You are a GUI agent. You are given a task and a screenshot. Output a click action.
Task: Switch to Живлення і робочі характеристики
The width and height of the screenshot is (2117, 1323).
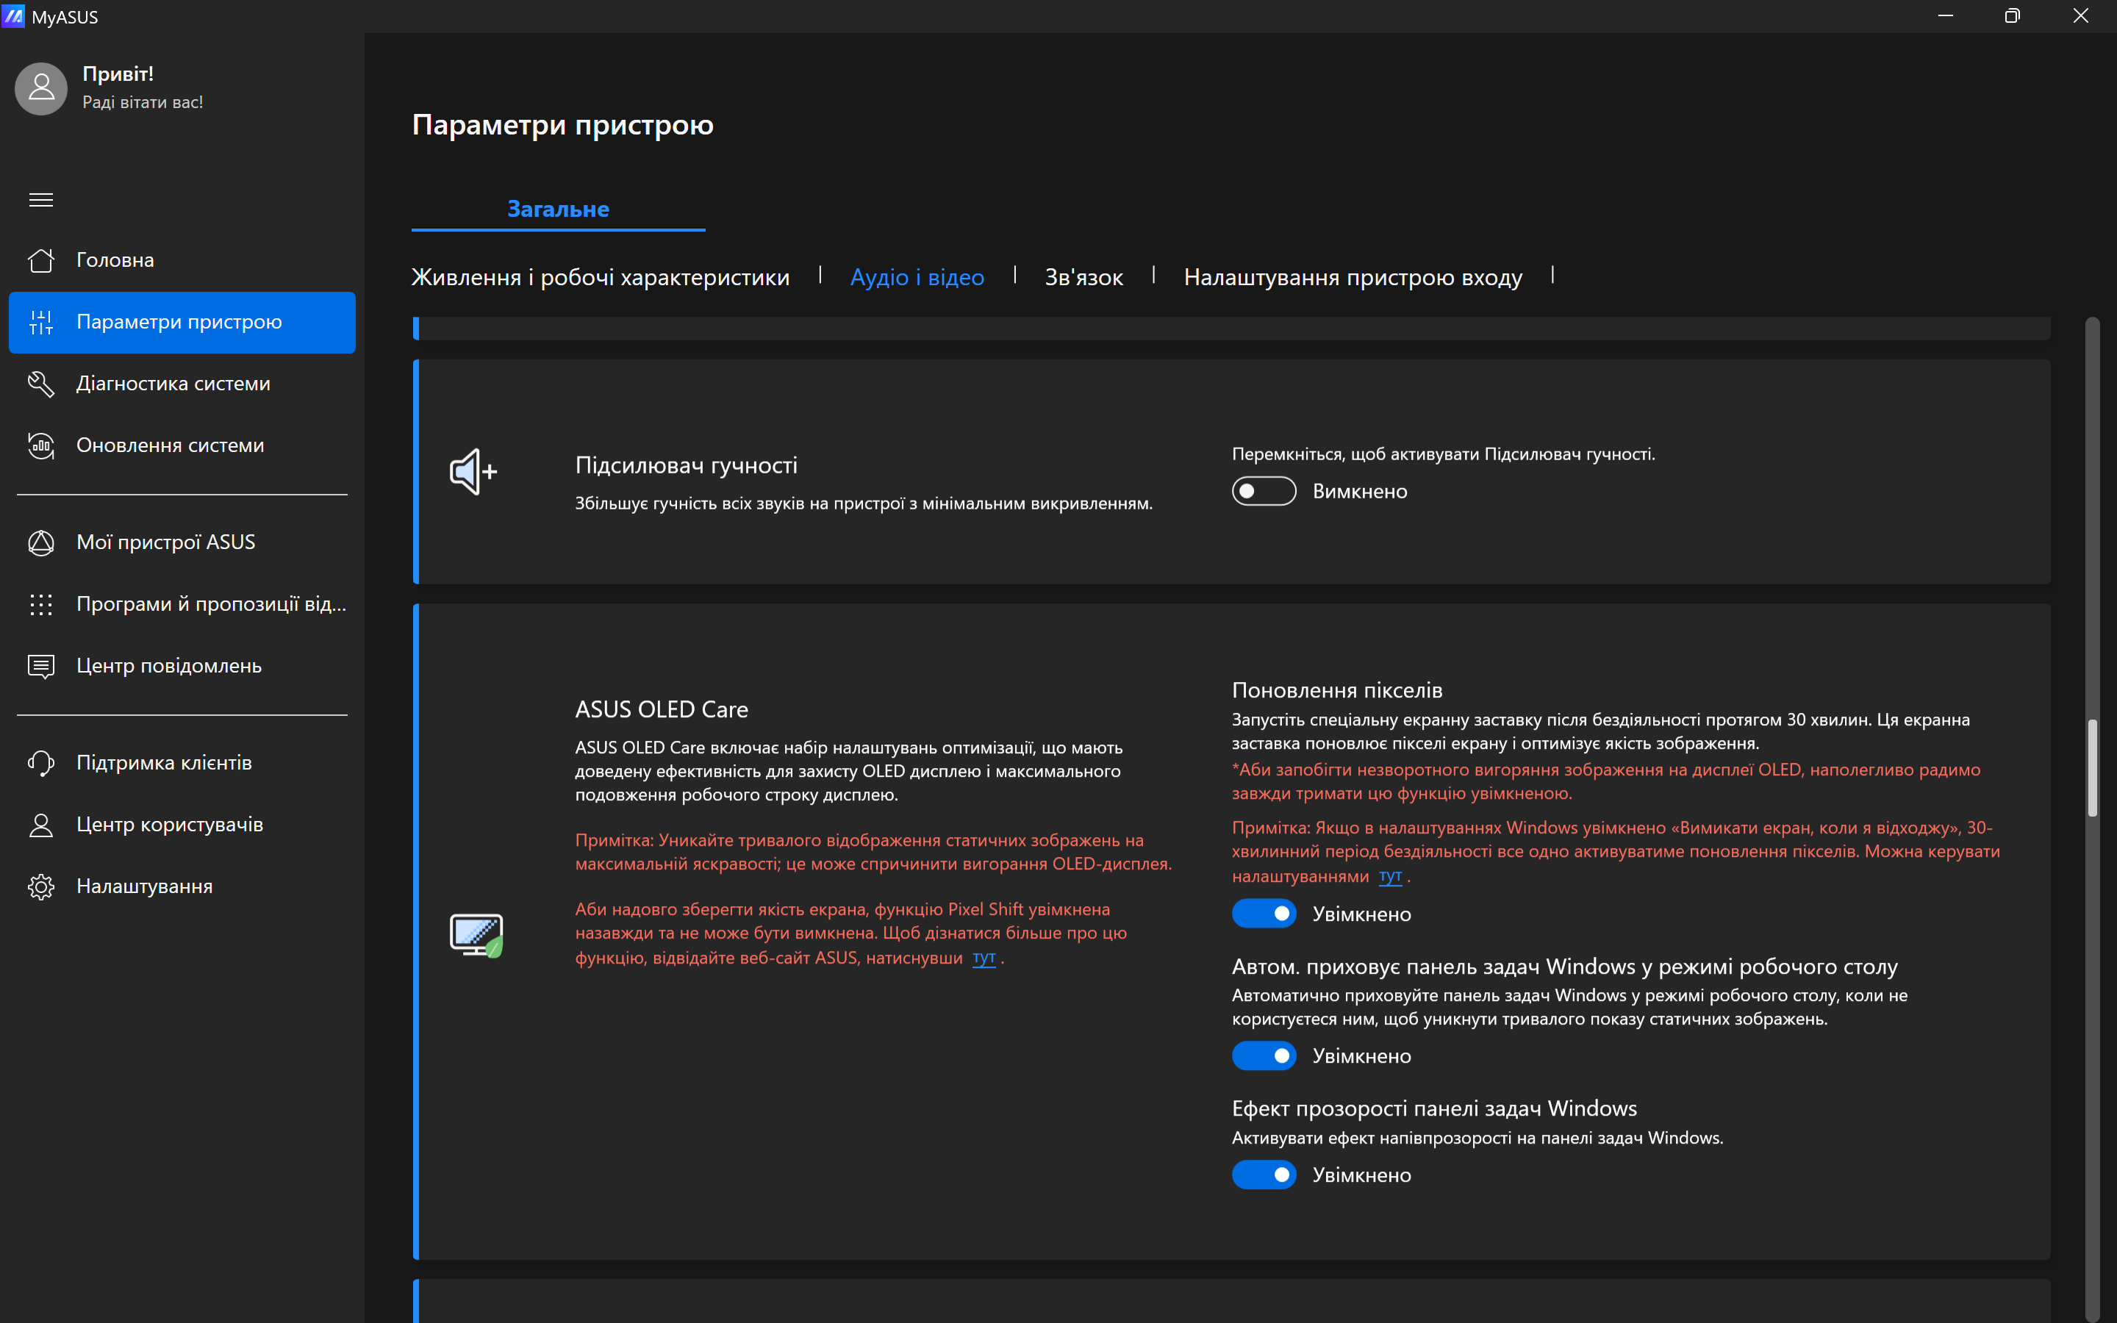coord(600,277)
